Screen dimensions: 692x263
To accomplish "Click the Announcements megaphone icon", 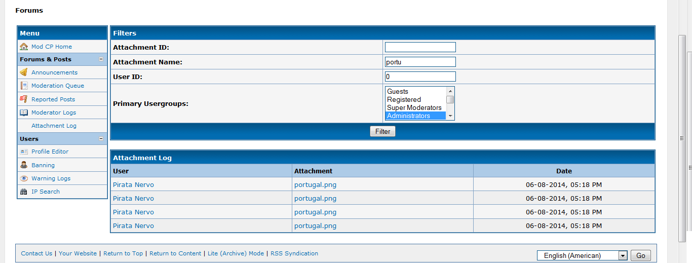I will 24,72.
